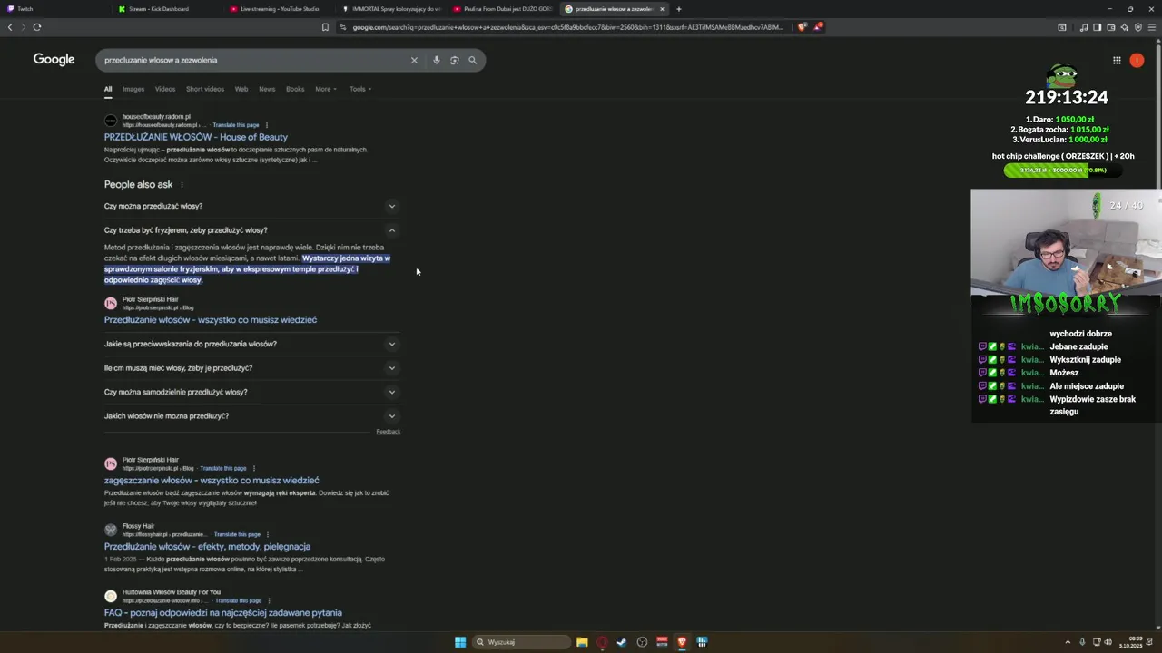Reload the current page
The width and height of the screenshot is (1162, 653).
(x=37, y=27)
